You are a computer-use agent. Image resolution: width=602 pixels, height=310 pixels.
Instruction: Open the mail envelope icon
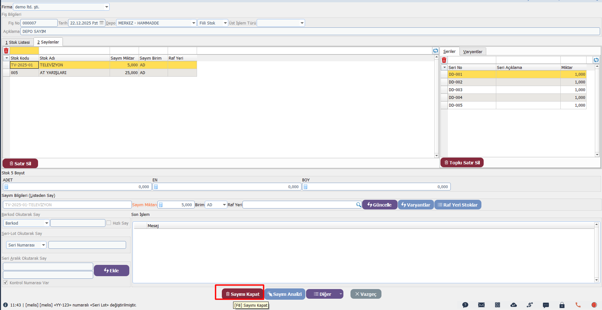point(481,305)
